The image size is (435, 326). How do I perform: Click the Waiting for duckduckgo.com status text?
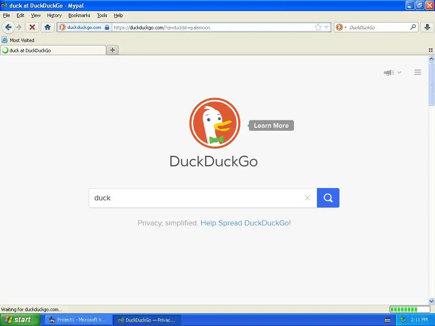[31, 309]
